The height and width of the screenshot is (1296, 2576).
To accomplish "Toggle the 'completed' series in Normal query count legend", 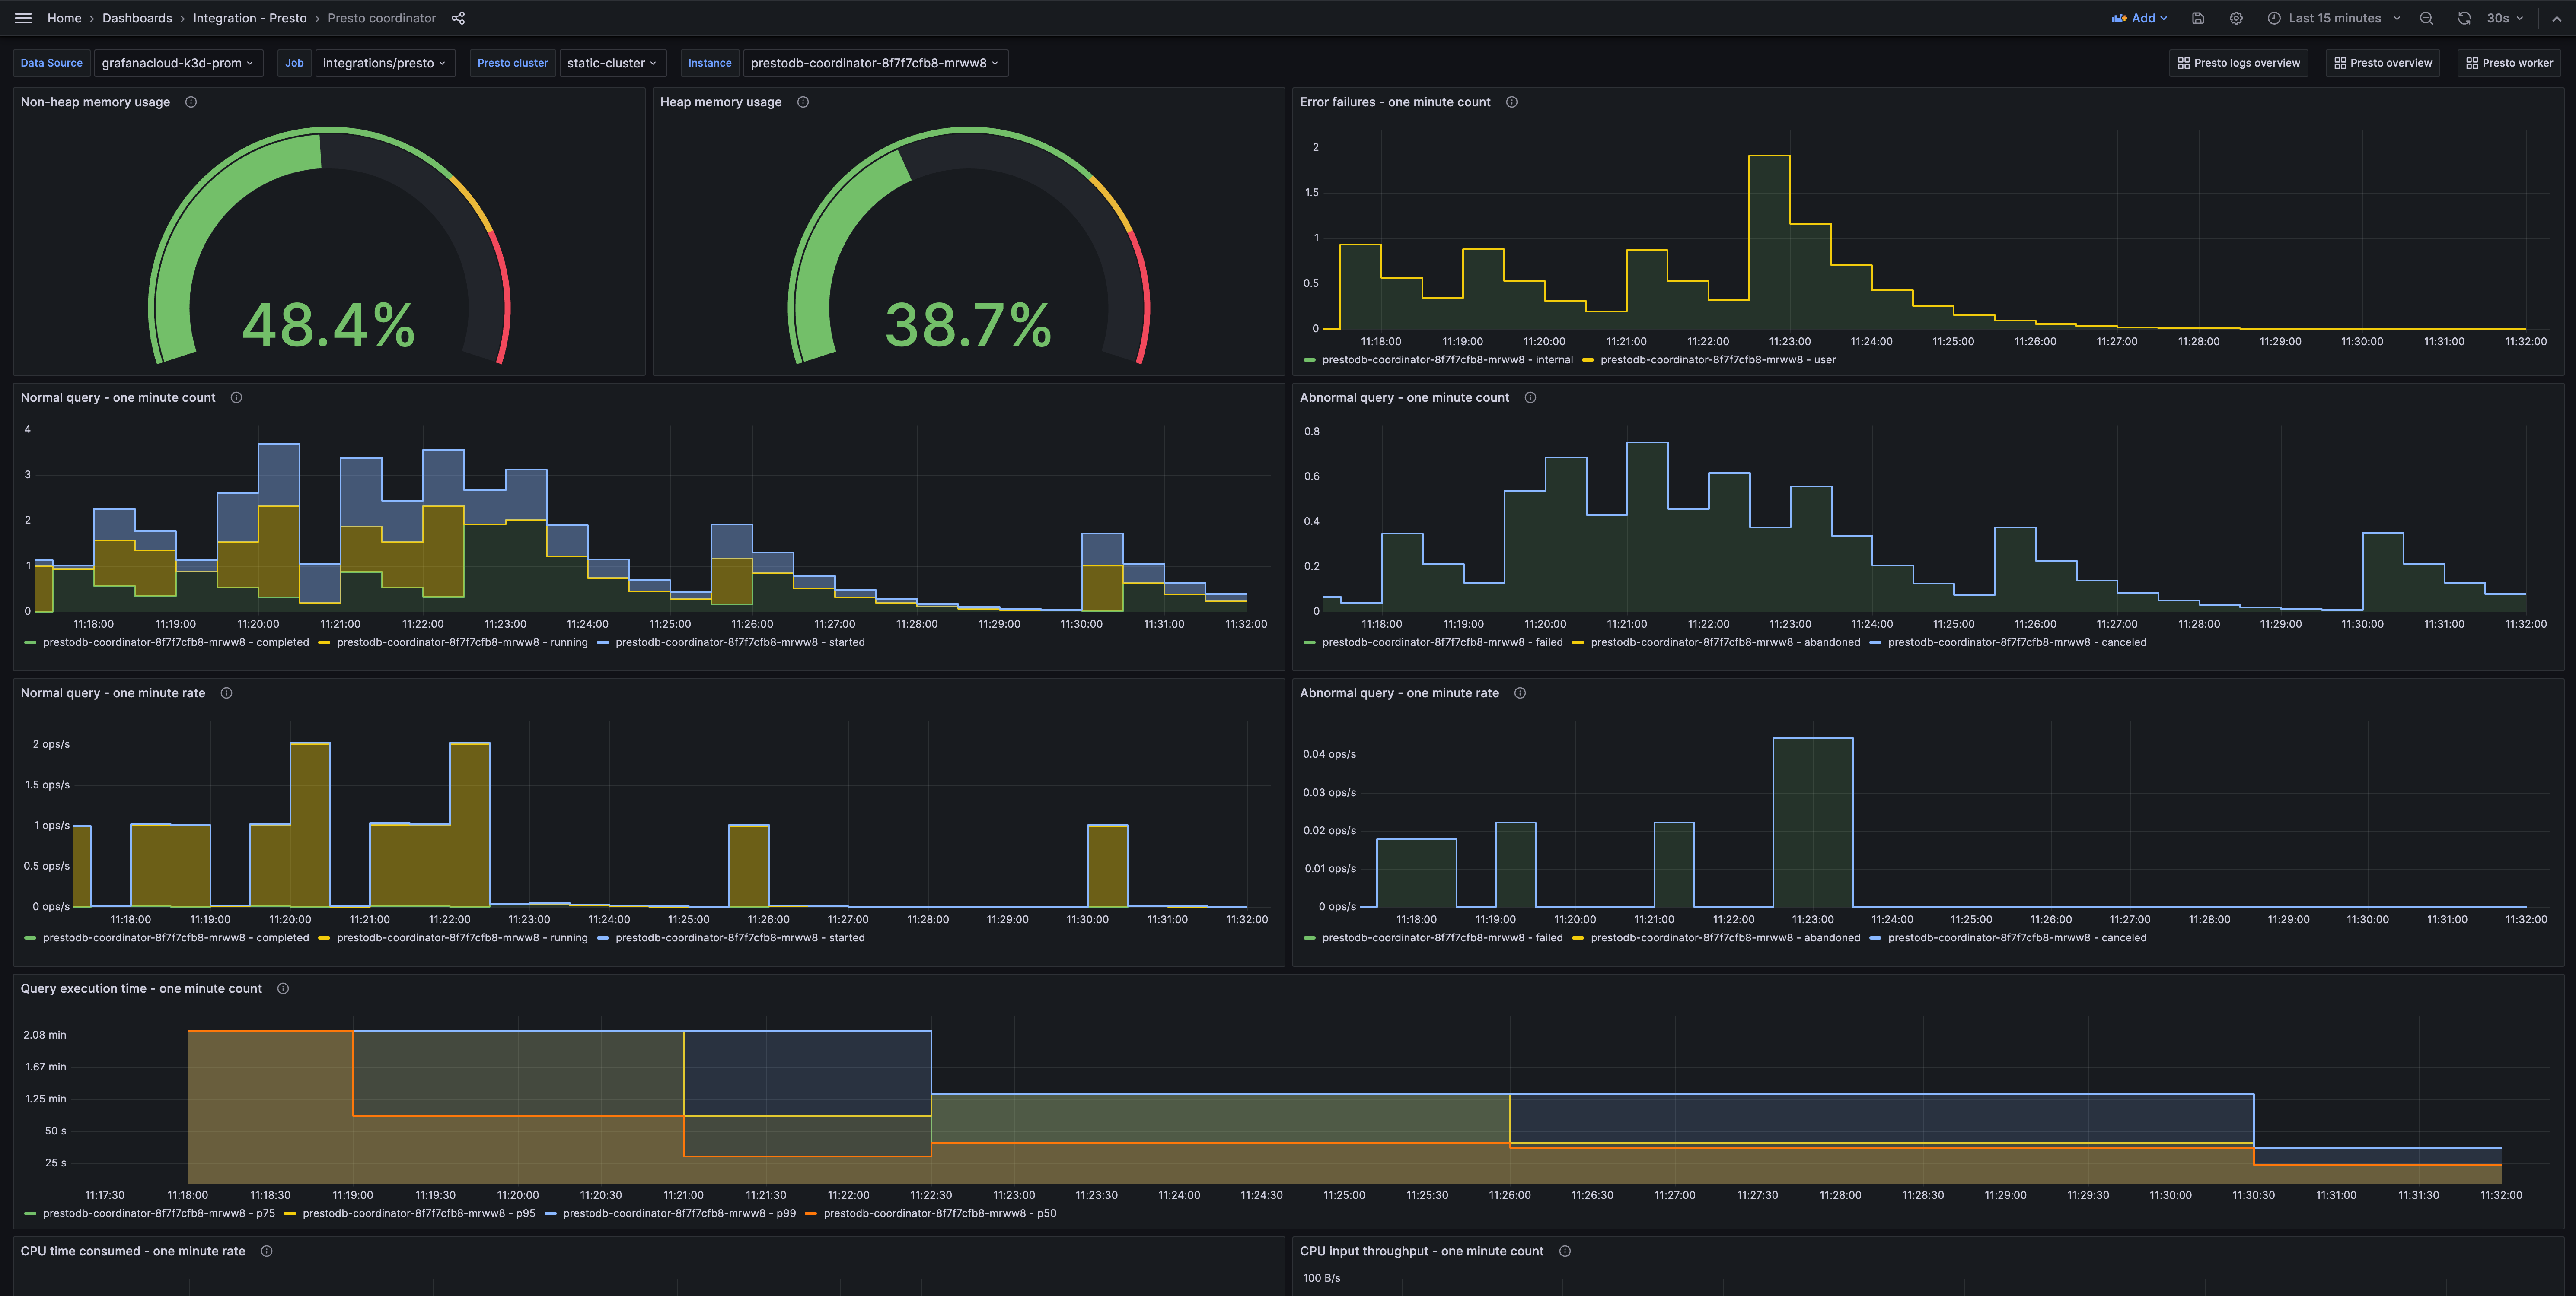I will 176,642.
